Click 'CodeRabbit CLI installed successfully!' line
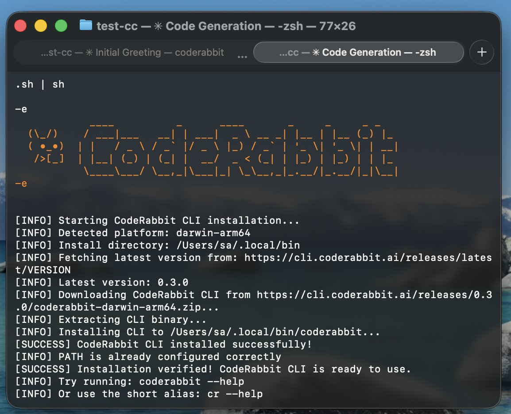The width and height of the screenshot is (511, 414). (163, 344)
